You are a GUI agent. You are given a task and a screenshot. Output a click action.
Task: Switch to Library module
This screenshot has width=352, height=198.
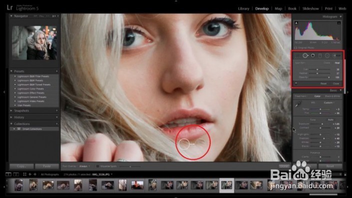(x=244, y=8)
